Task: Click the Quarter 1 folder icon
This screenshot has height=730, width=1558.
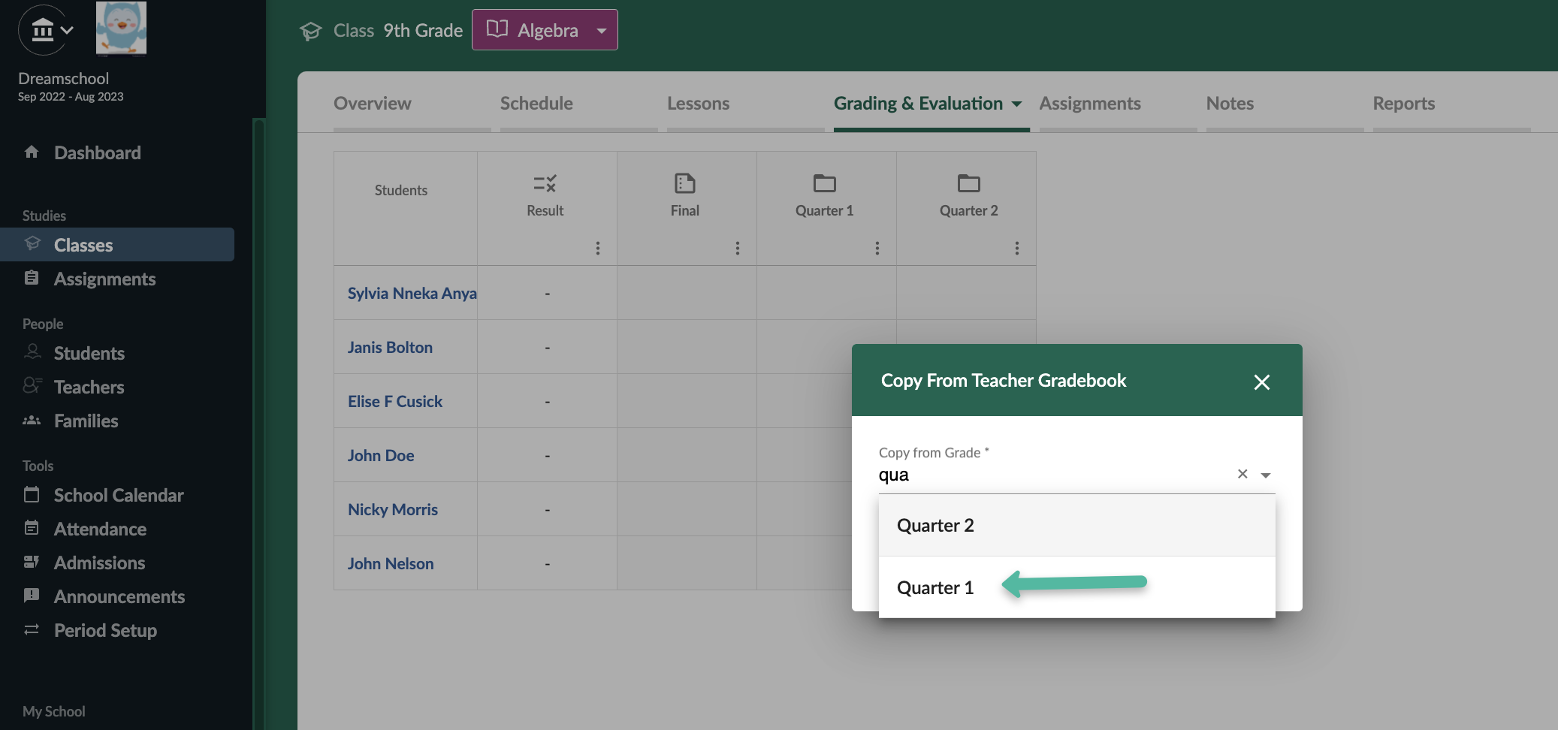Action: click(x=824, y=183)
